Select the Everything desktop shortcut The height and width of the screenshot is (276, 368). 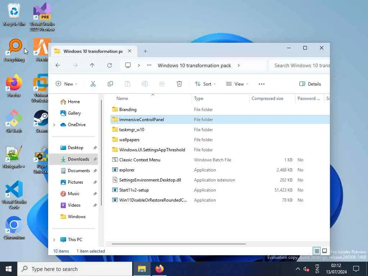(x=14, y=50)
